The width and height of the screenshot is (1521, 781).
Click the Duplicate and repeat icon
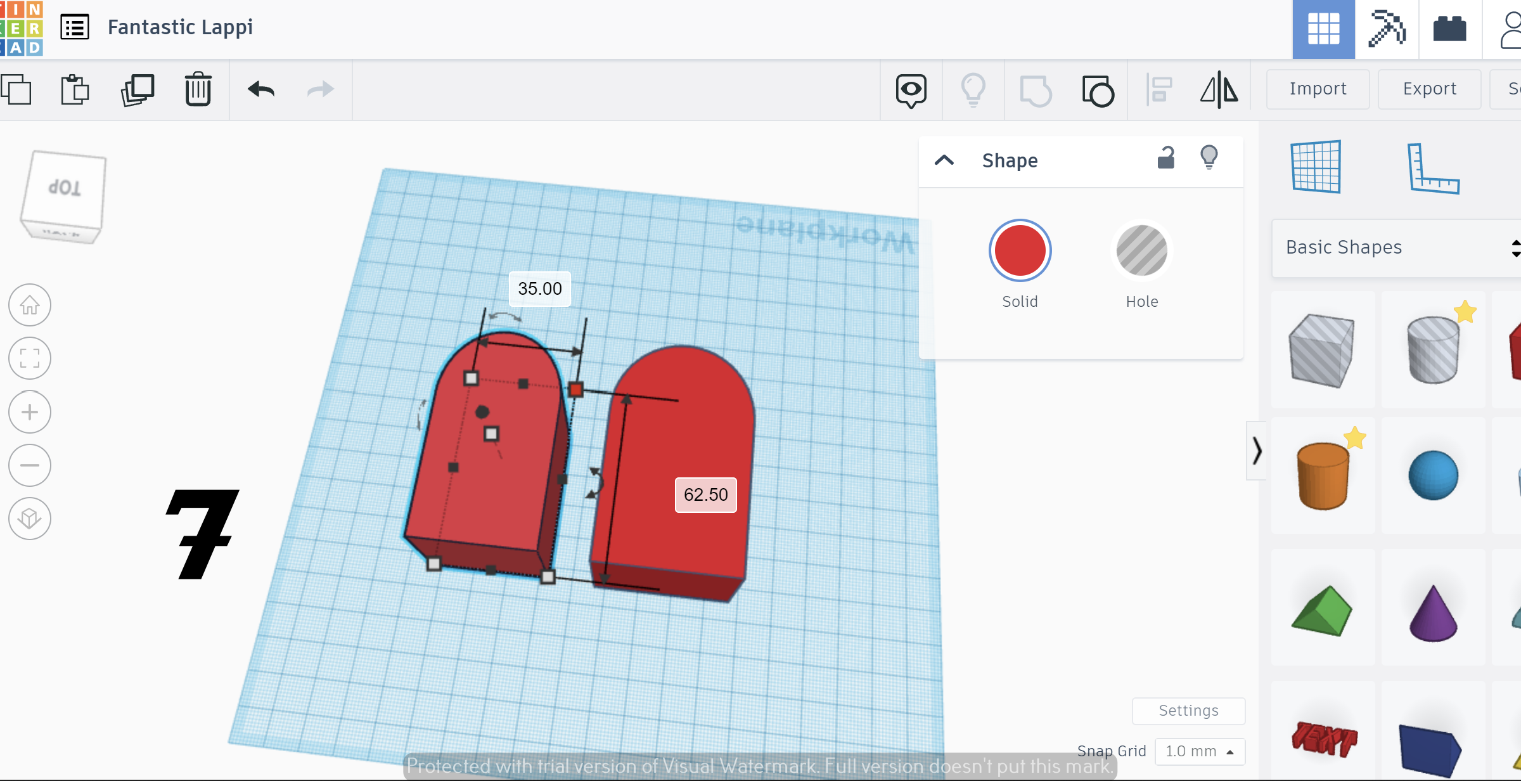pyautogui.click(x=137, y=89)
